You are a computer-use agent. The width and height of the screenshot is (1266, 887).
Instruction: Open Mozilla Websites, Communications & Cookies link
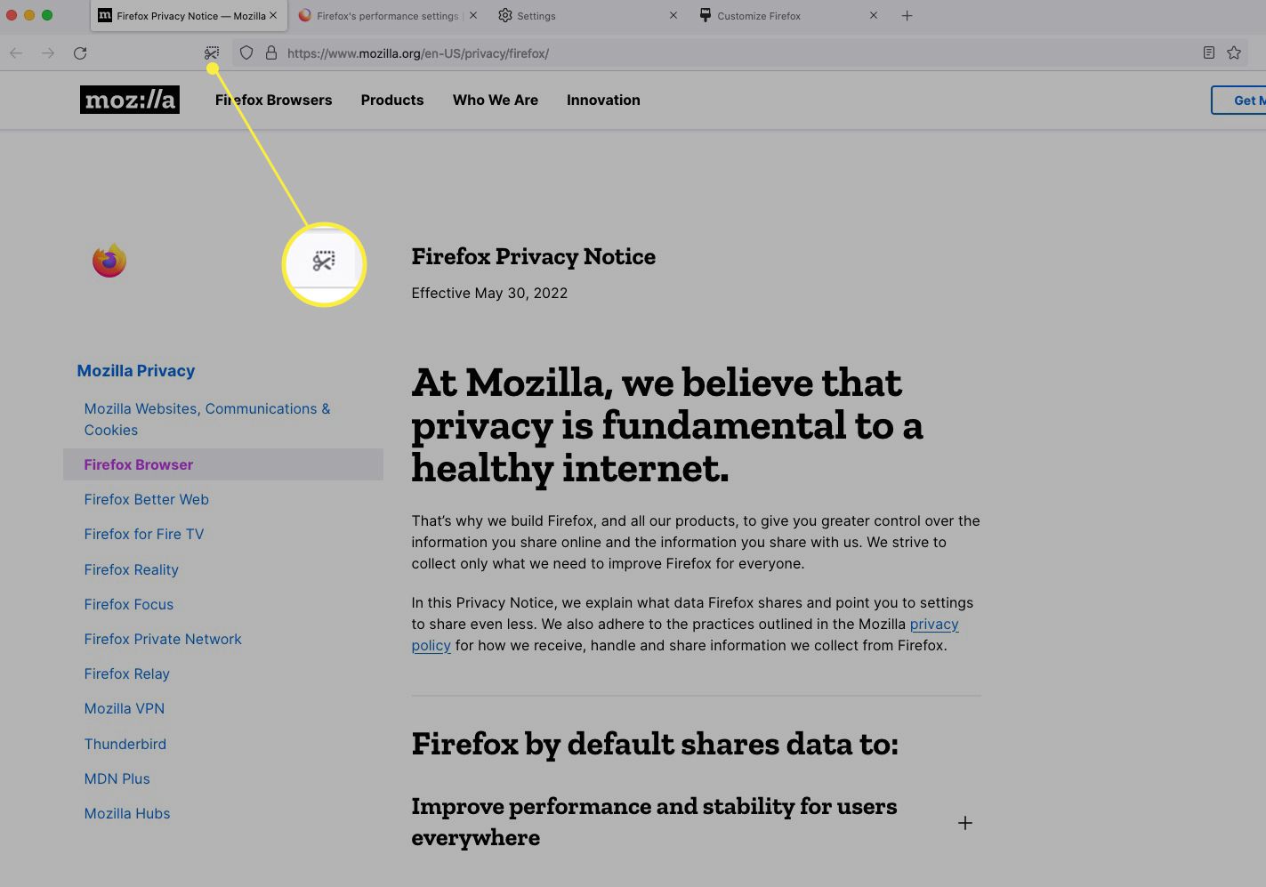(207, 419)
